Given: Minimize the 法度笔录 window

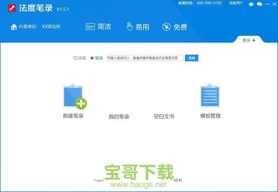Looking at the screenshot, I should point(267,4).
